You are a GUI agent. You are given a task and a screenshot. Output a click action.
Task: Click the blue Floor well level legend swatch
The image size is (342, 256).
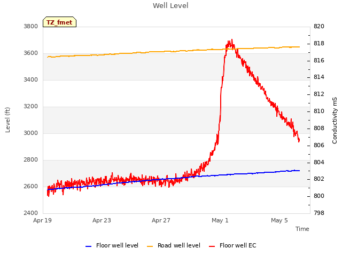coord(88,246)
